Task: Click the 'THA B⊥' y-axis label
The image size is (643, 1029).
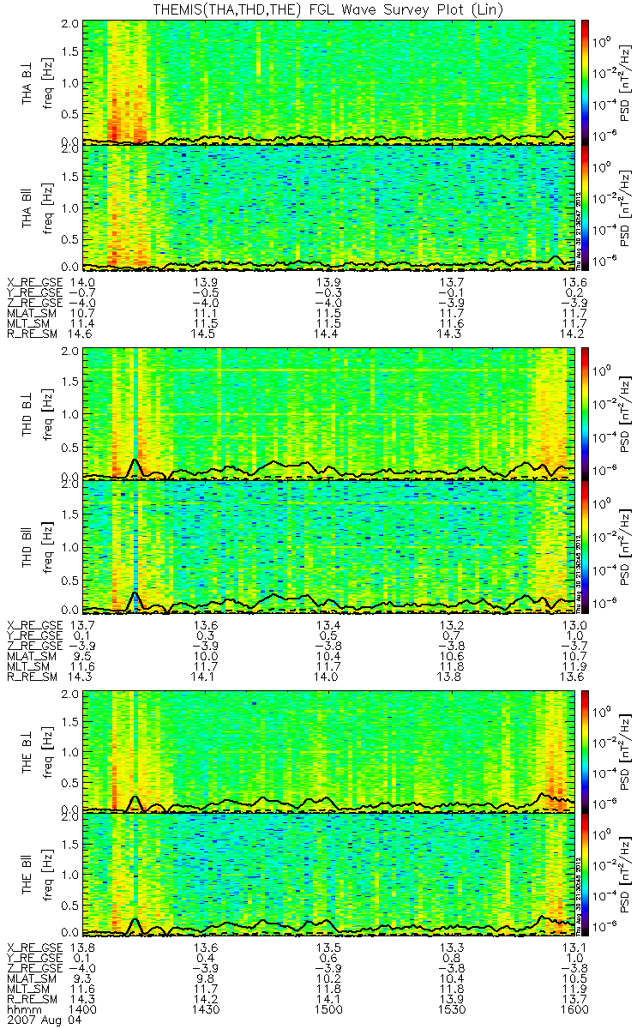Action: [27, 82]
